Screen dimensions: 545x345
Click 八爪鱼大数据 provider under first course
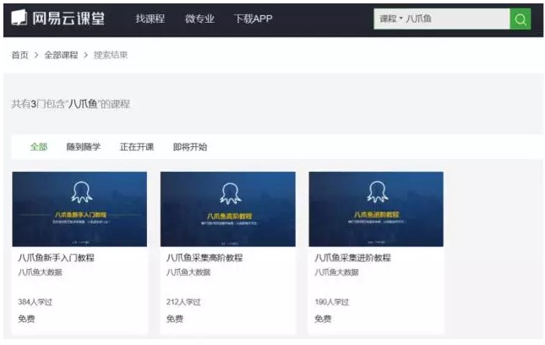pos(40,272)
